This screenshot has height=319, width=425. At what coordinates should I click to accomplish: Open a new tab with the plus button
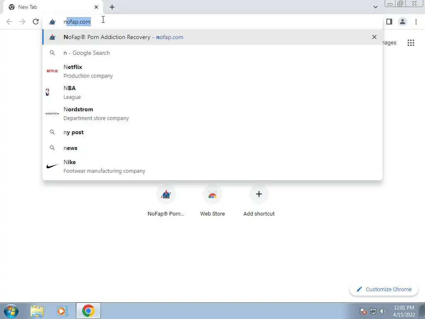click(112, 7)
